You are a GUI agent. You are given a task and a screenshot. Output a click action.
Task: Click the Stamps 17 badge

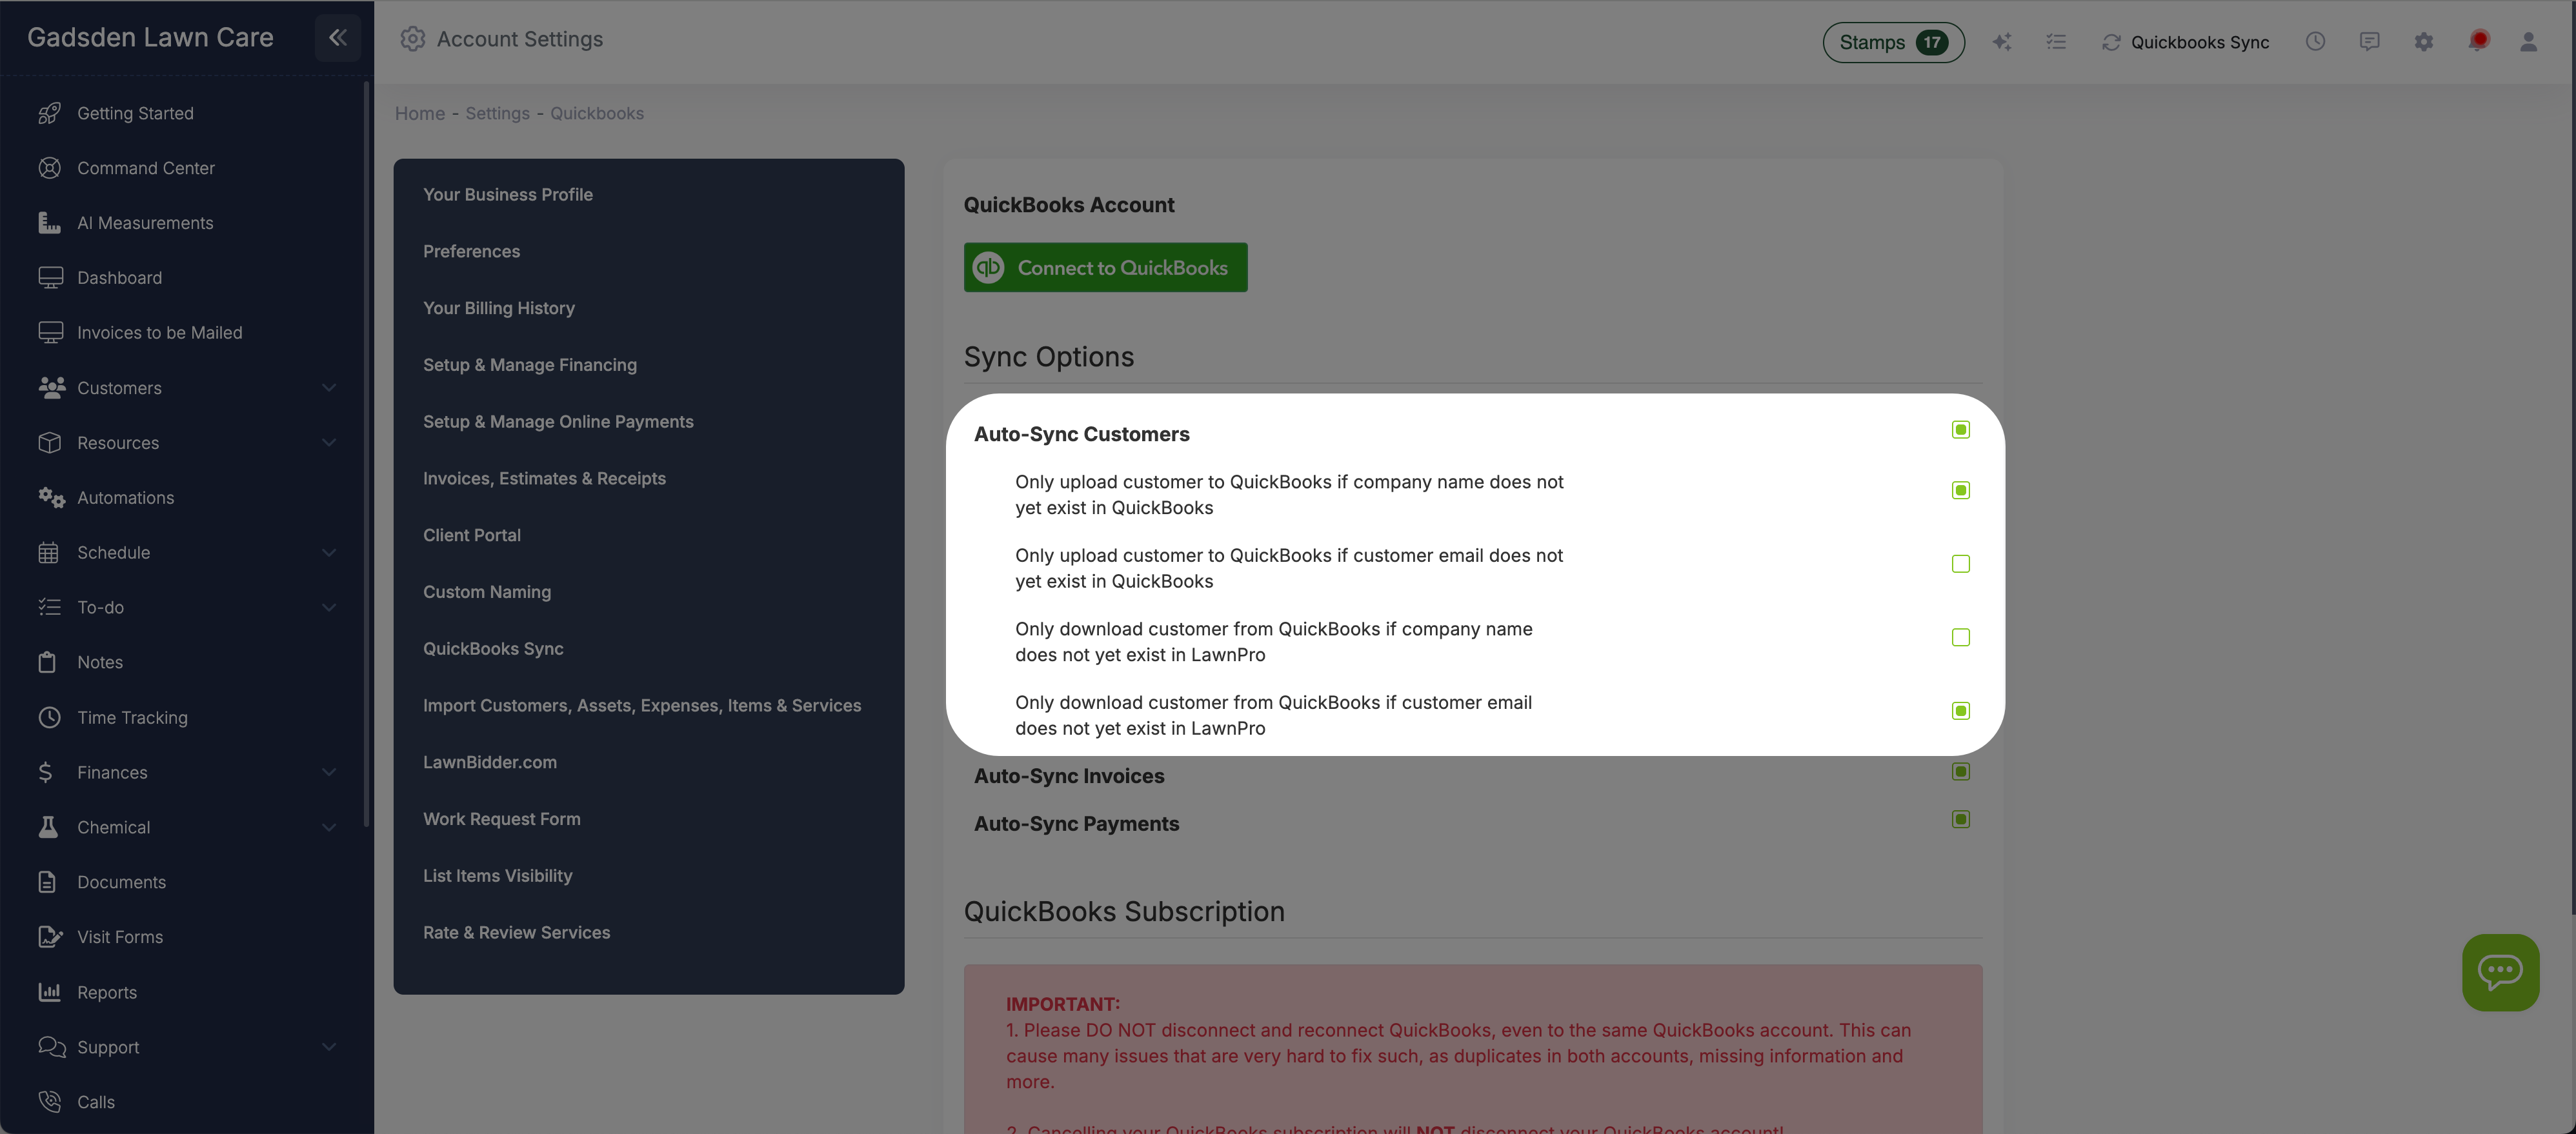(x=1892, y=42)
